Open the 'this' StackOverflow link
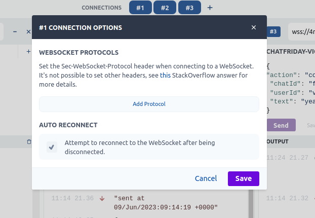The height and width of the screenshot is (218, 315). click(165, 75)
